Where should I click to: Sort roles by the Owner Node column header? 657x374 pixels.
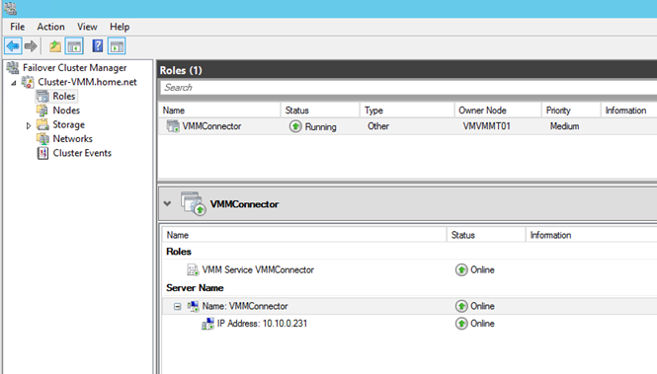[498, 111]
